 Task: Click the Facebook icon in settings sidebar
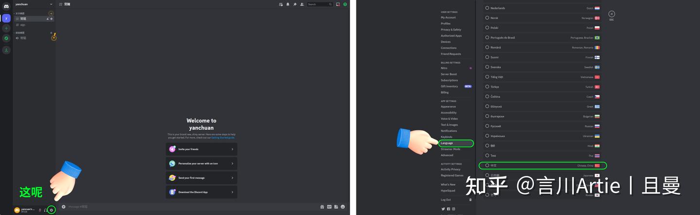point(448,209)
